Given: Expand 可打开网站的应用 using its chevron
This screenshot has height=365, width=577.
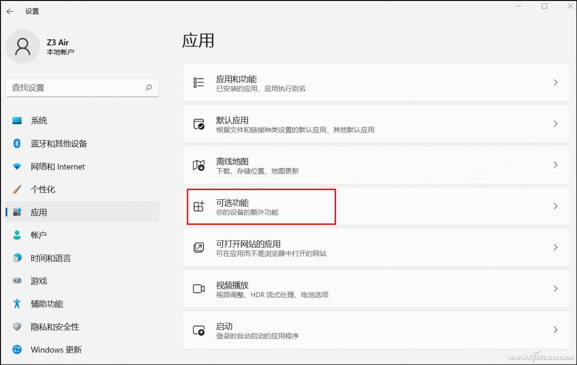Looking at the screenshot, I should tap(555, 247).
